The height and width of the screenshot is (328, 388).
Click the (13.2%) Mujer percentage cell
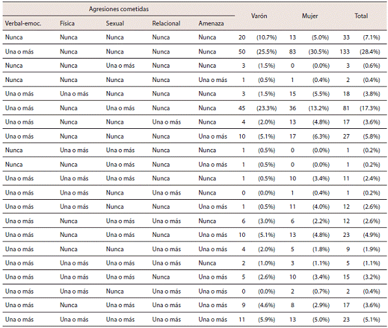pyautogui.click(x=318, y=108)
